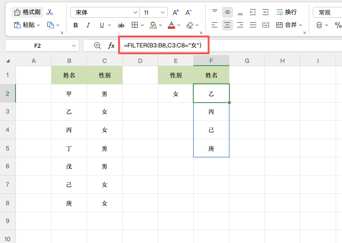Expand the fill color options arrow
The width and height of the screenshot is (342, 243).
(x=161, y=26)
